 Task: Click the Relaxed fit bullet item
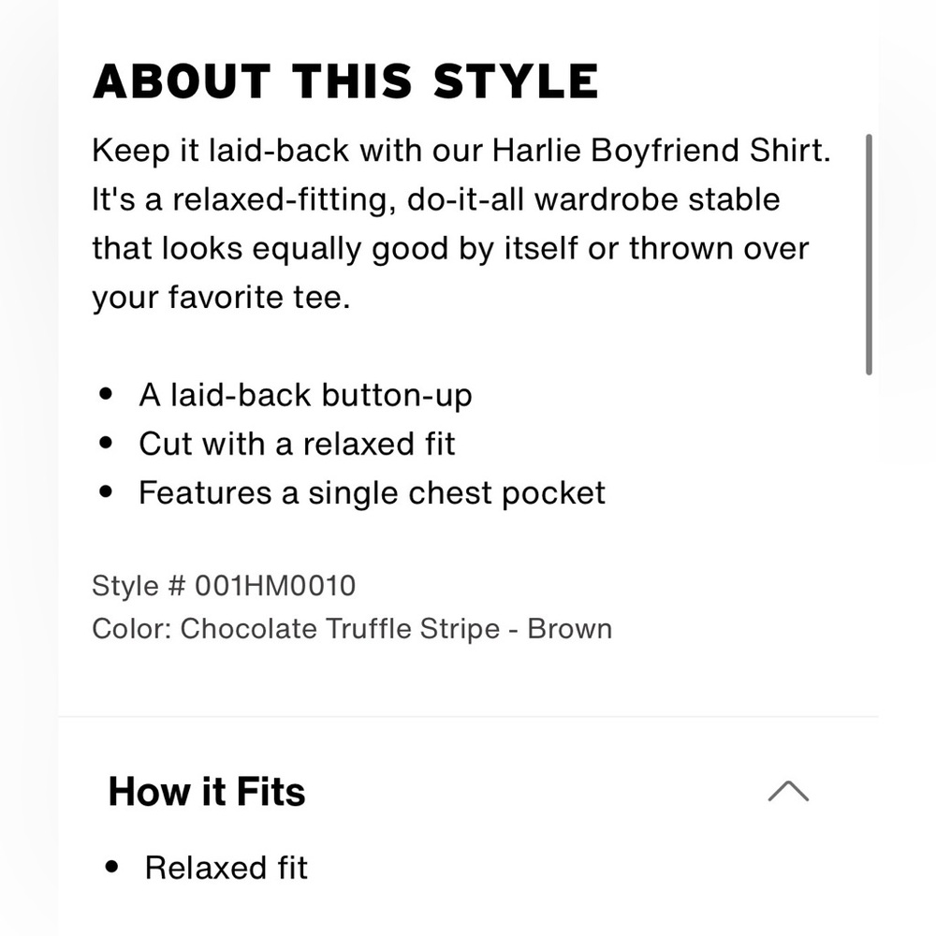coord(227,868)
